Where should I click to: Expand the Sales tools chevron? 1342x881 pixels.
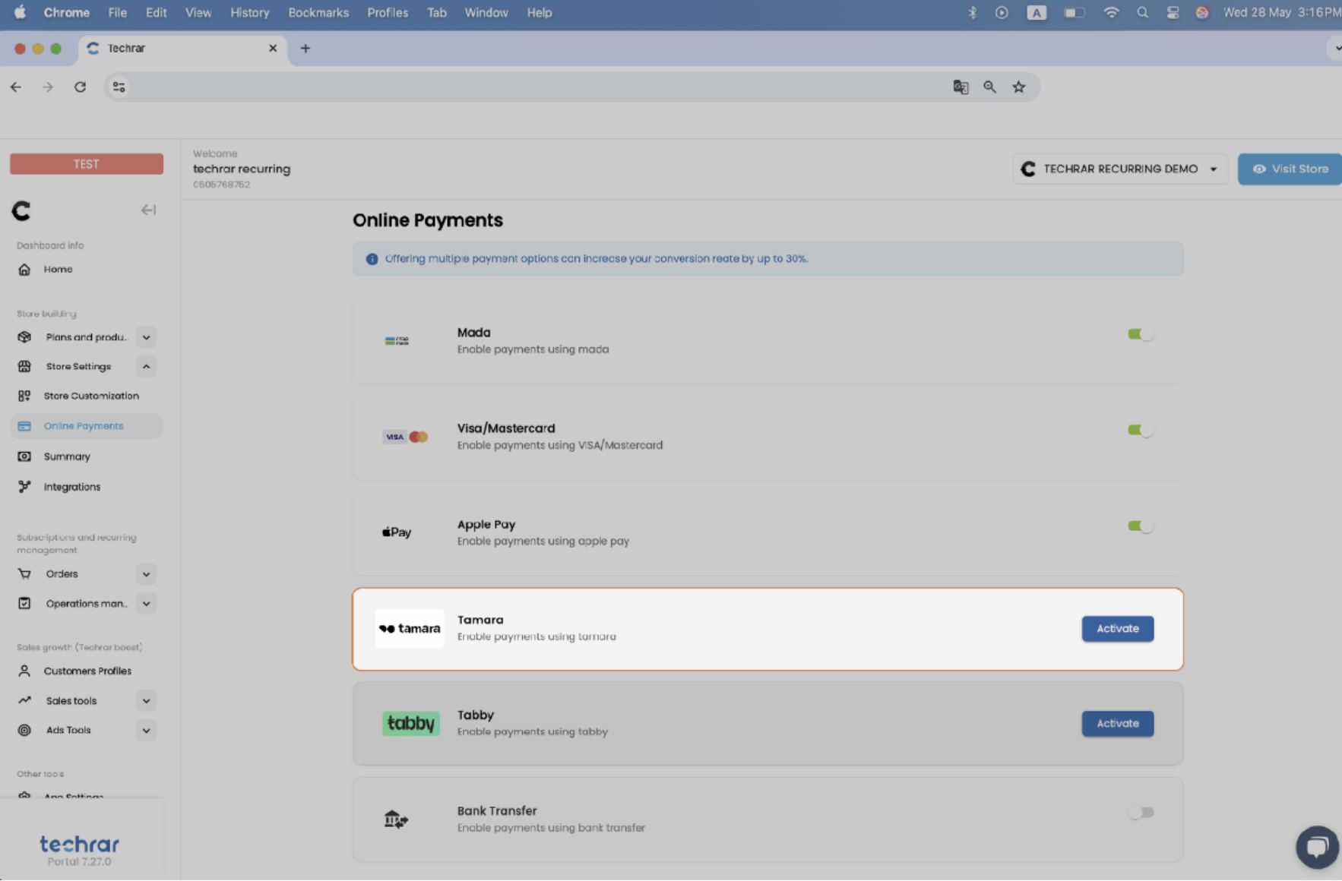coord(147,701)
